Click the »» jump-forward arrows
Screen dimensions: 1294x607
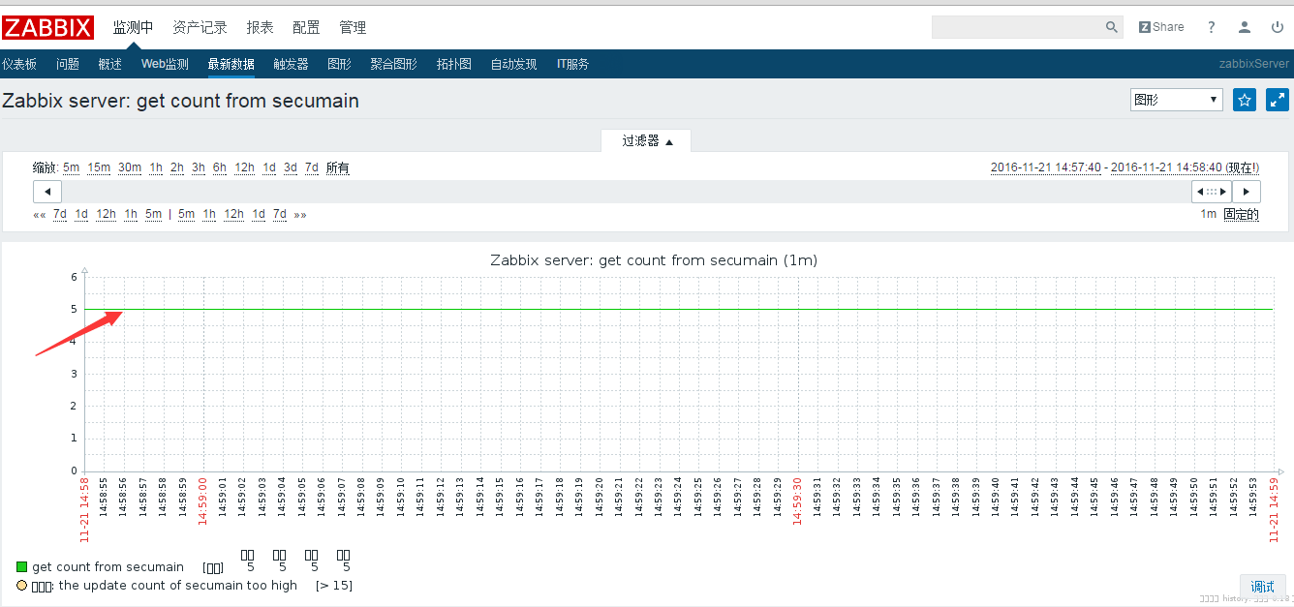tap(300, 214)
